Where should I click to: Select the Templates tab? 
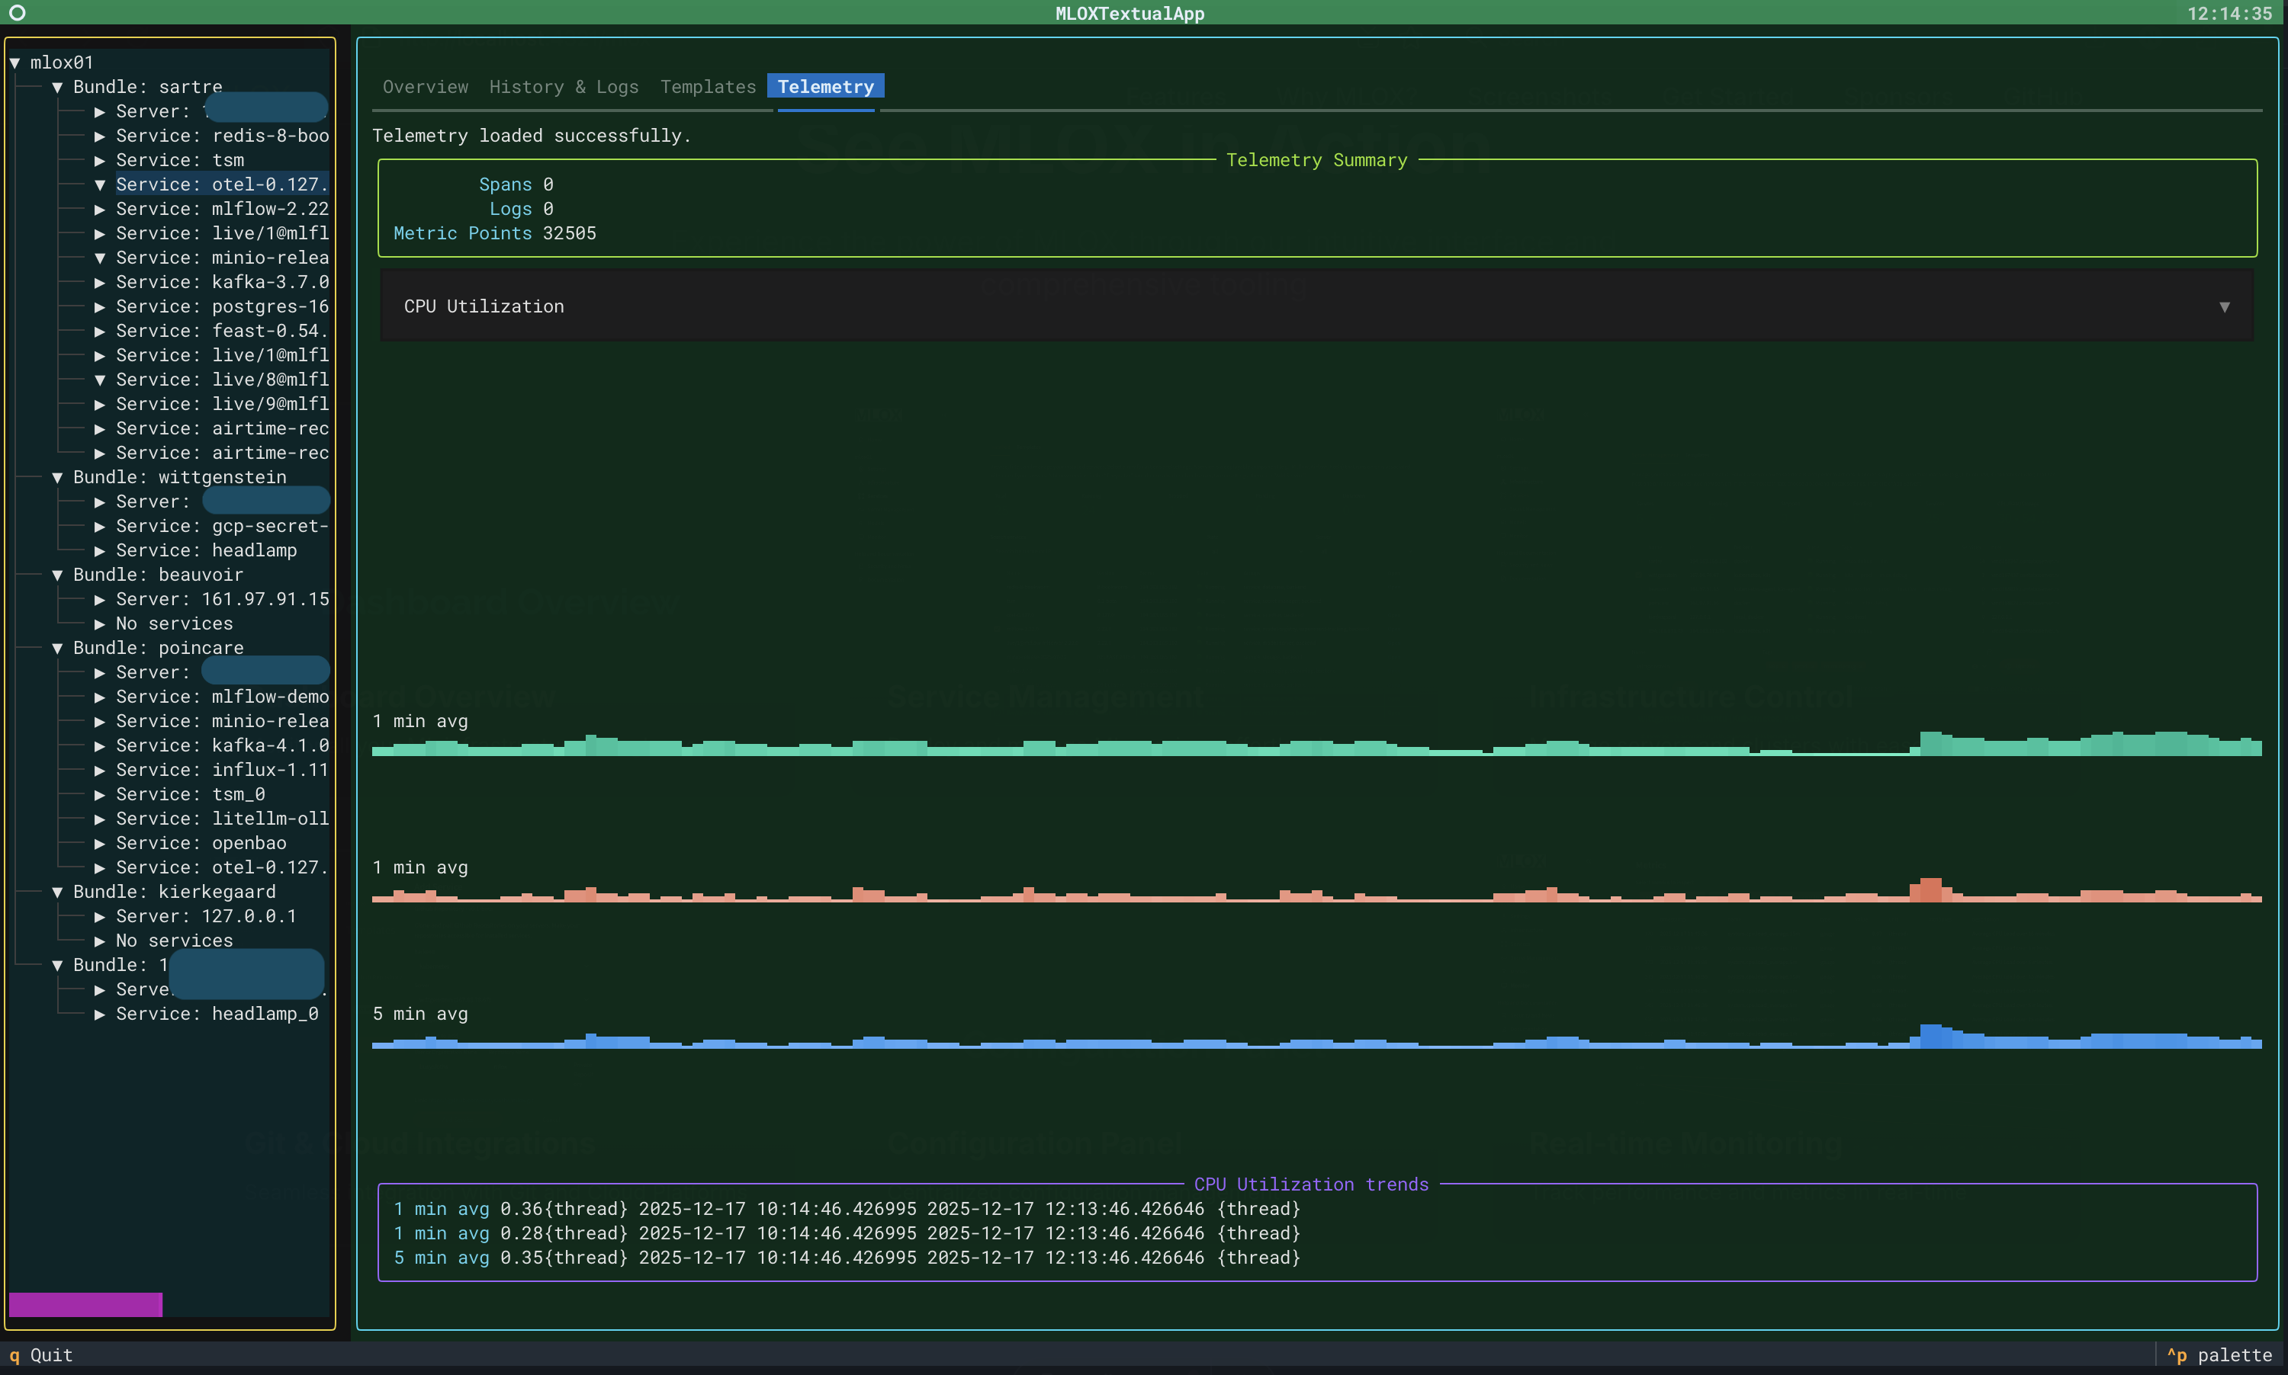(x=707, y=87)
